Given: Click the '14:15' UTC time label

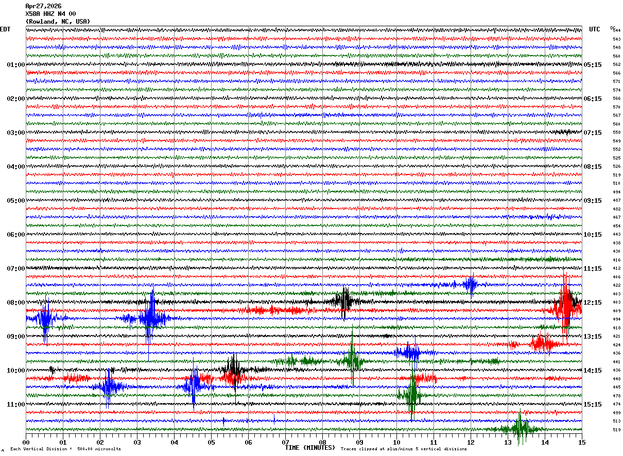Looking at the screenshot, I should click(593, 371).
